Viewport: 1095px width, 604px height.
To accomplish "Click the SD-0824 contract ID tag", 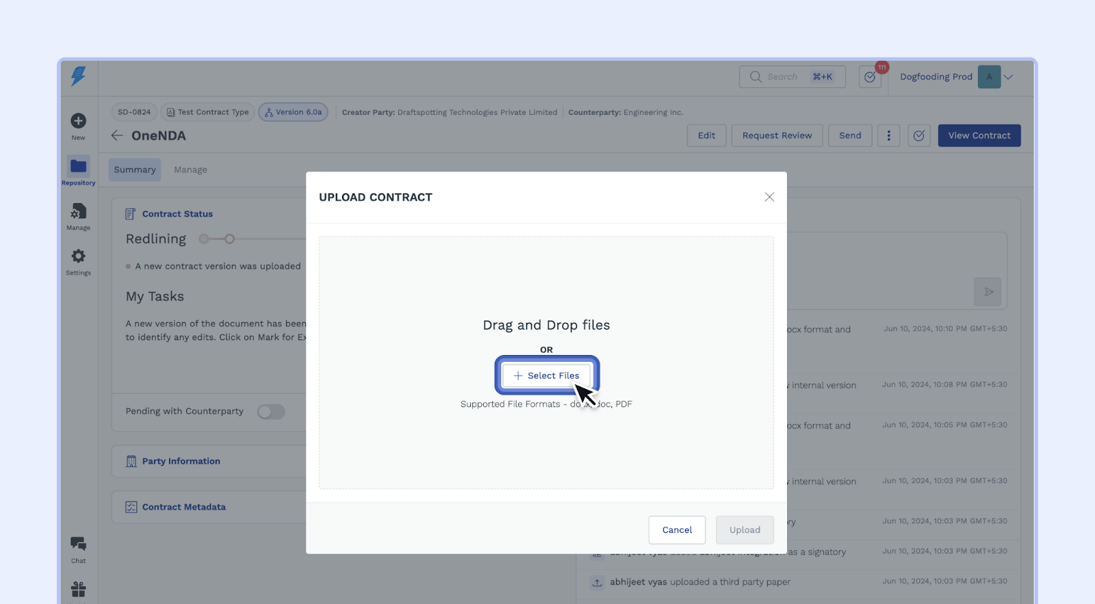I will click(x=134, y=112).
